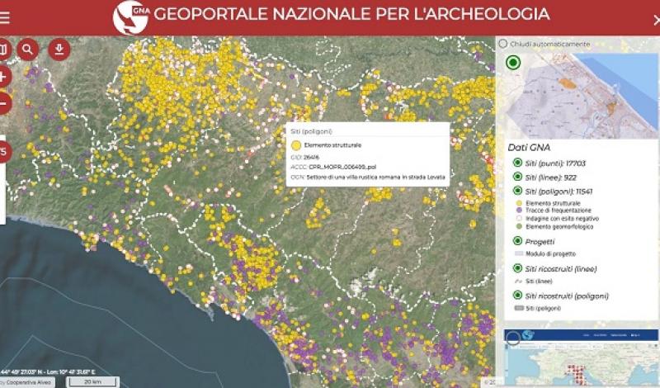660x388 pixels.
Task: Toggle Siti ricostruiti (linee) layer
Action: 517,268
